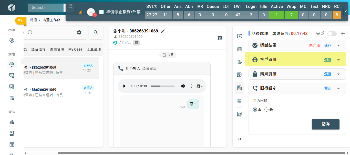Viewport: 350px width, 155px height.
Task: Expand the 通話結果 section arrow
Action: (338, 45)
